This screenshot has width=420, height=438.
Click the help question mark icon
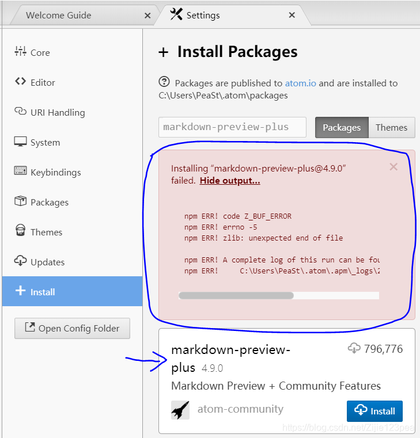tap(164, 82)
